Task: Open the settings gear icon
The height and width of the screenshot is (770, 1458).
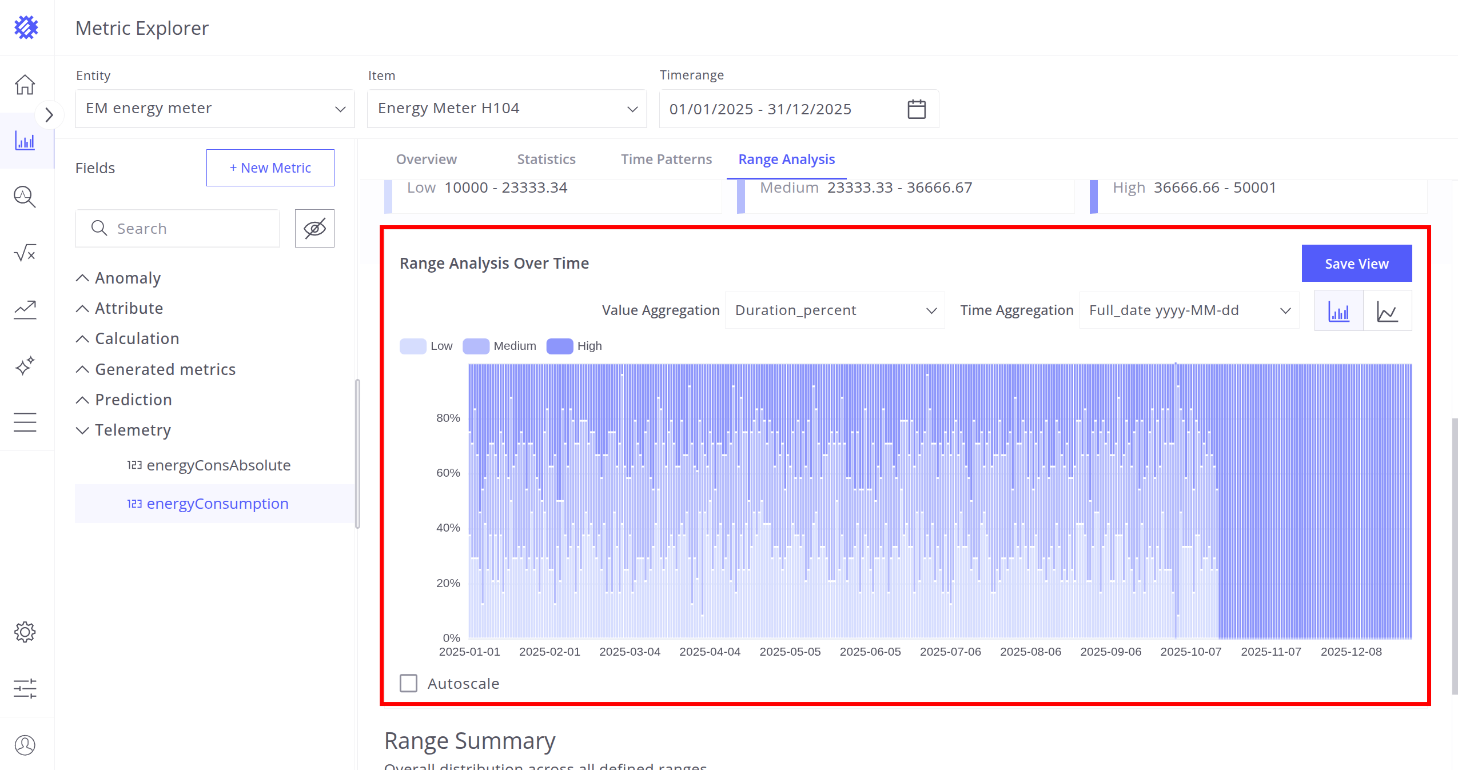Action: point(25,632)
